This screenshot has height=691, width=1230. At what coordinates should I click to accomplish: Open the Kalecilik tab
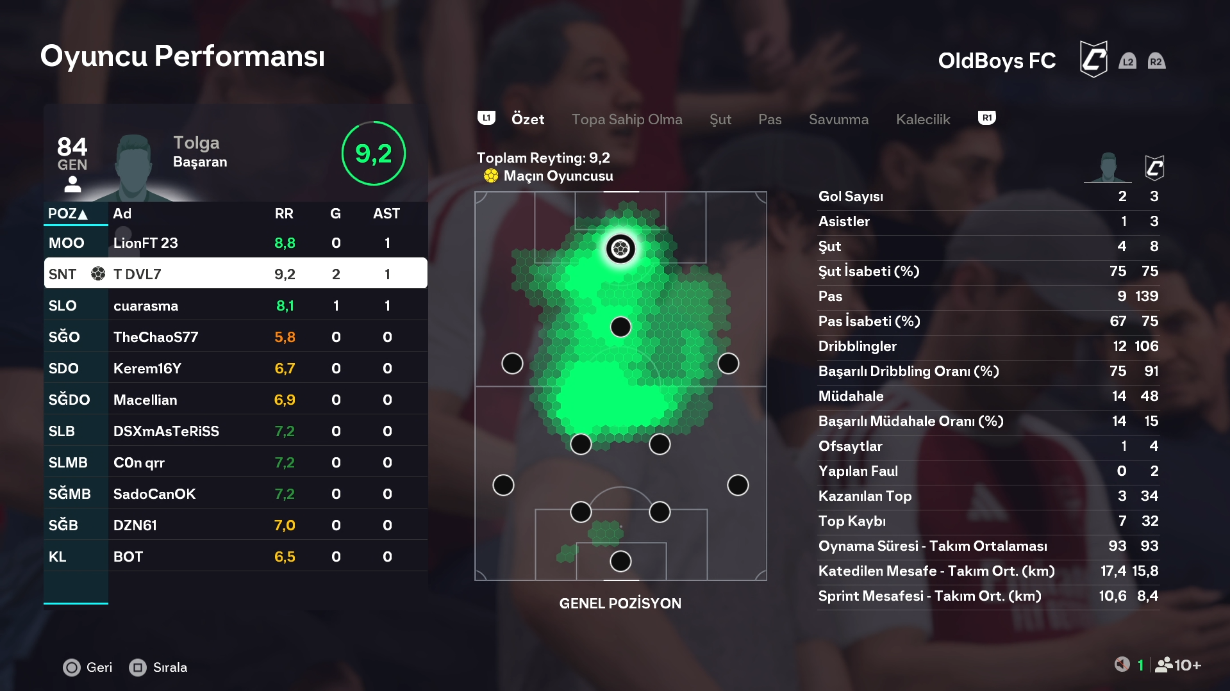tap(922, 120)
